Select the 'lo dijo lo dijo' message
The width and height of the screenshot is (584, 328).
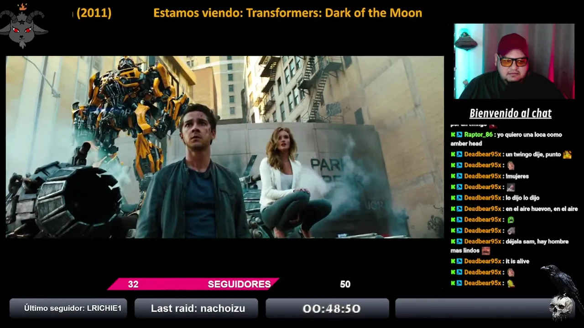tap(522, 198)
